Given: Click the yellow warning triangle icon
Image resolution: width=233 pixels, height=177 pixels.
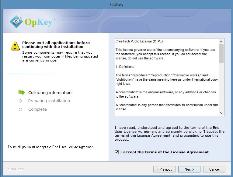Looking at the screenshot, I should pos(15,46).
